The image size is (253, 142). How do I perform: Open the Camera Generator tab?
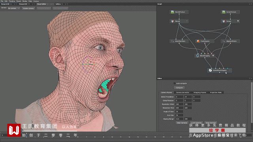coord(183,92)
